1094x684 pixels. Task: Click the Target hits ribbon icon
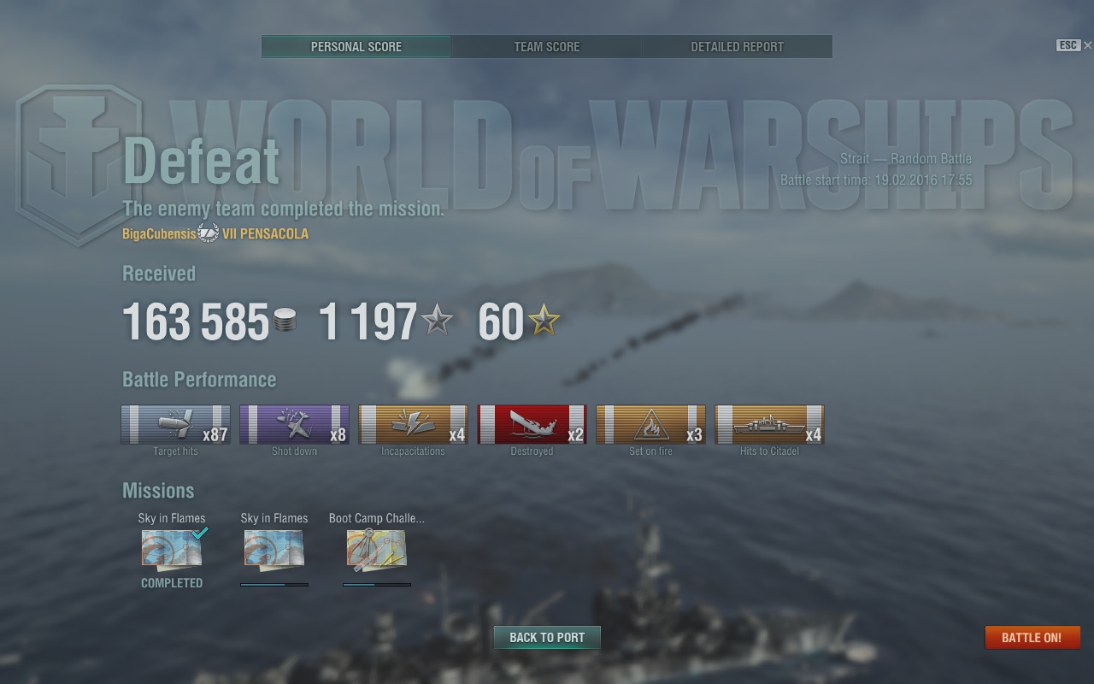[x=175, y=424]
